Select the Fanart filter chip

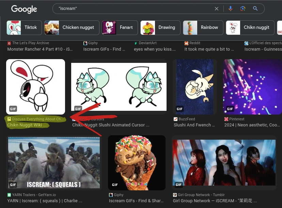pyautogui.click(x=120, y=28)
